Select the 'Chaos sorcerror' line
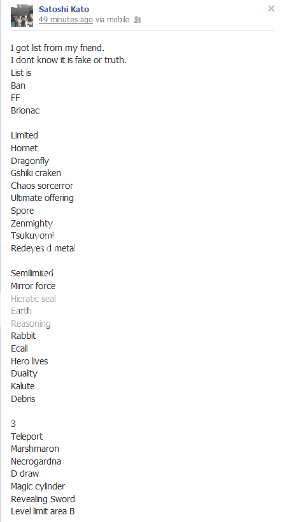 42,186
